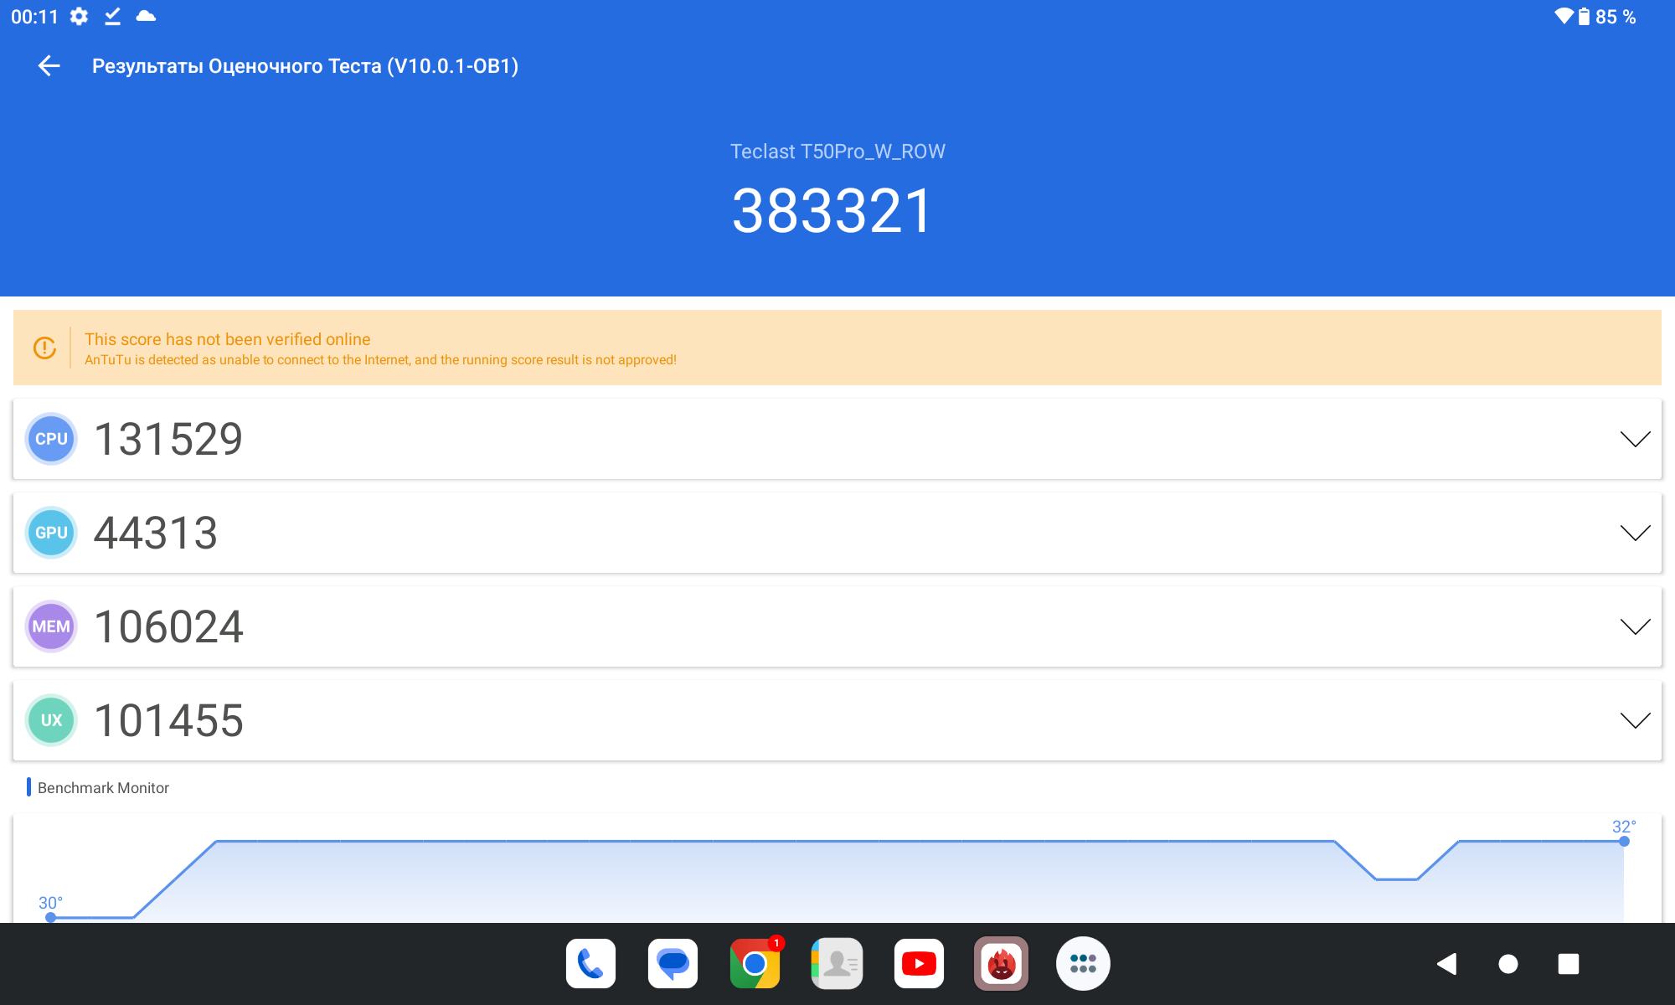The width and height of the screenshot is (1675, 1005).
Task: Tap the recent apps square button
Action: pos(1569,964)
